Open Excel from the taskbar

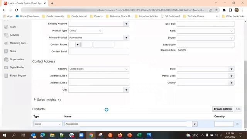139,135
